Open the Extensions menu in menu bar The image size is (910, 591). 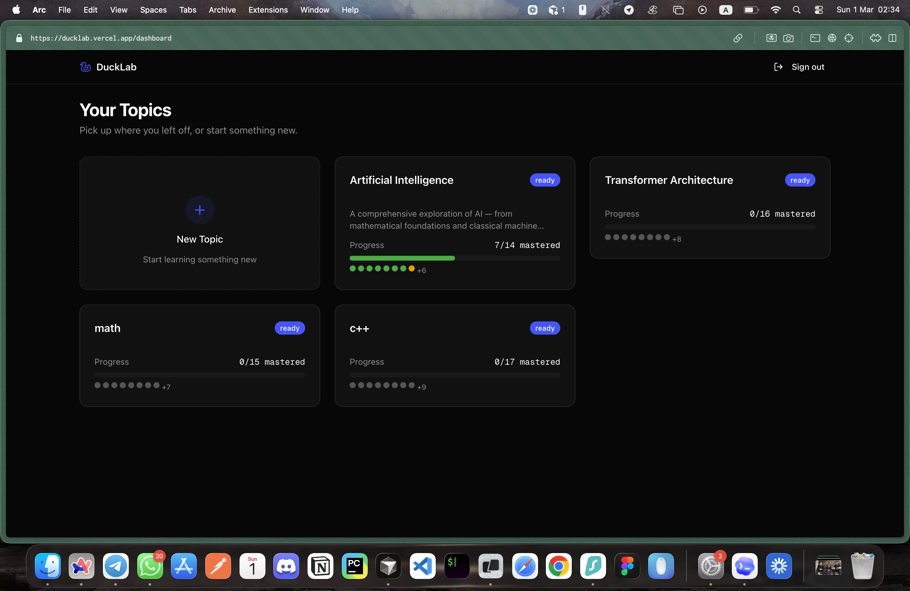coord(268,10)
